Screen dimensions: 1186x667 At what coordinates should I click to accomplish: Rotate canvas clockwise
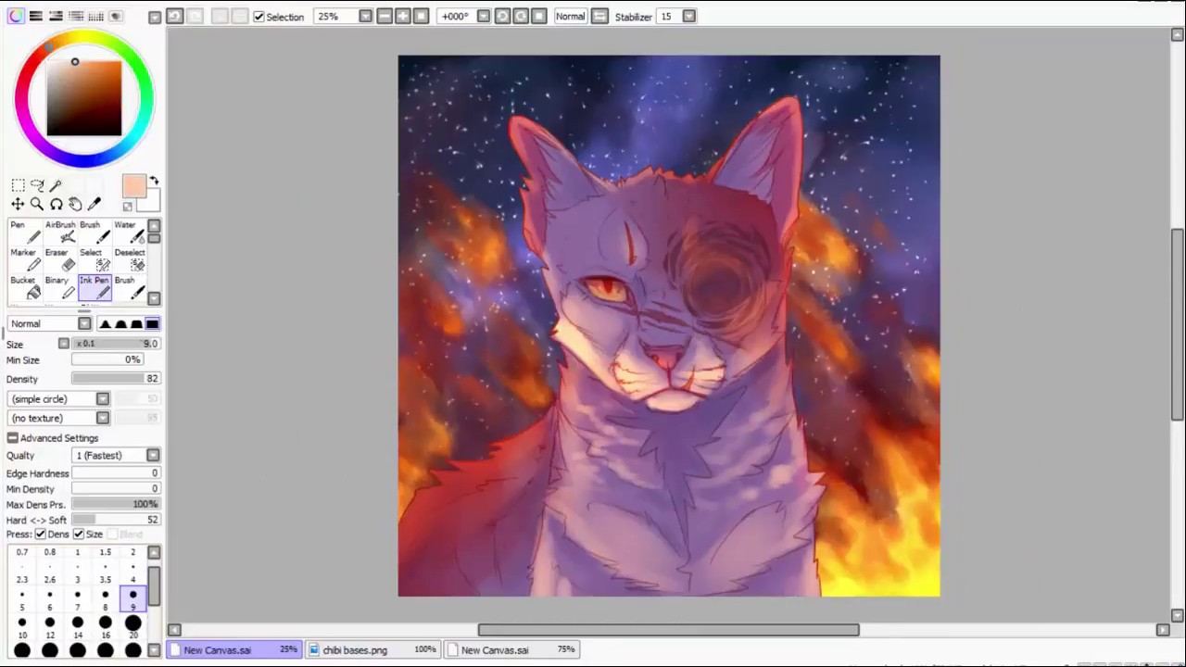[x=521, y=17]
